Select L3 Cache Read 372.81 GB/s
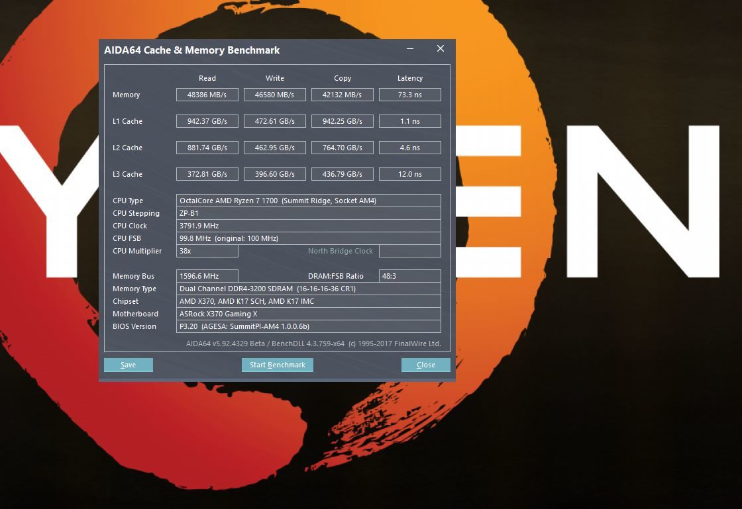The image size is (742, 509). click(207, 174)
